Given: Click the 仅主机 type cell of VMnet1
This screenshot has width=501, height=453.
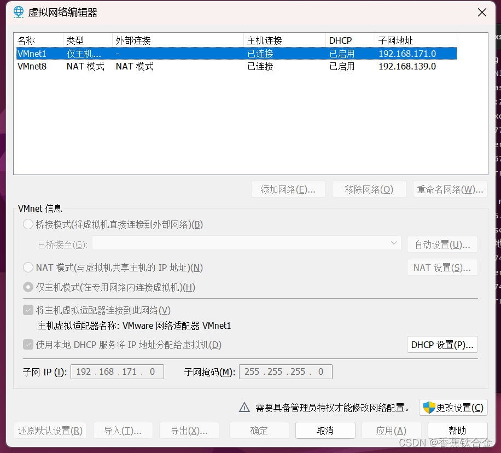Looking at the screenshot, I should pyautogui.click(x=84, y=54).
